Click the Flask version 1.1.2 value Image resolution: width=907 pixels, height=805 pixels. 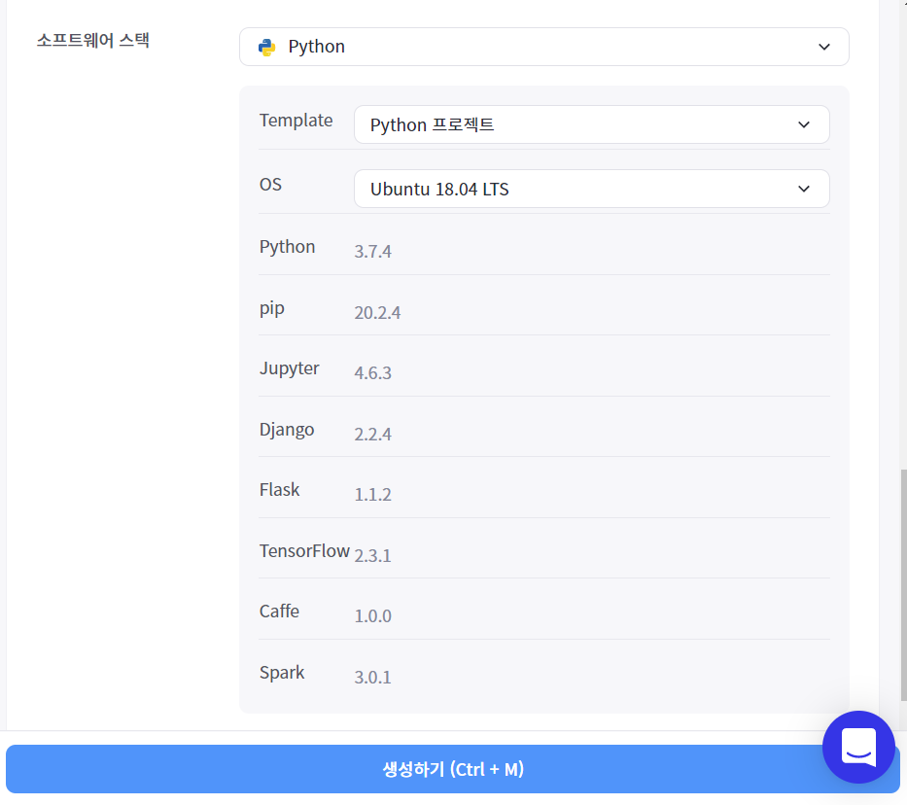372,495
